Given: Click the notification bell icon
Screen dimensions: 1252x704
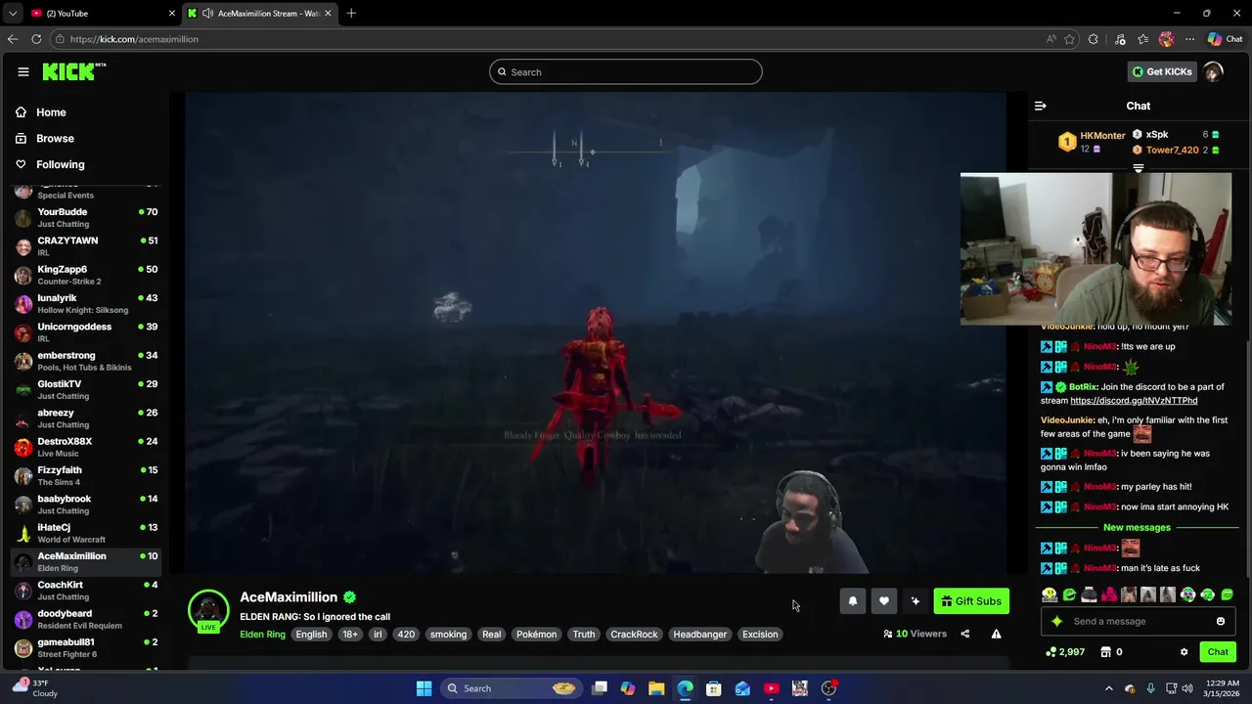Looking at the screenshot, I should tap(853, 601).
